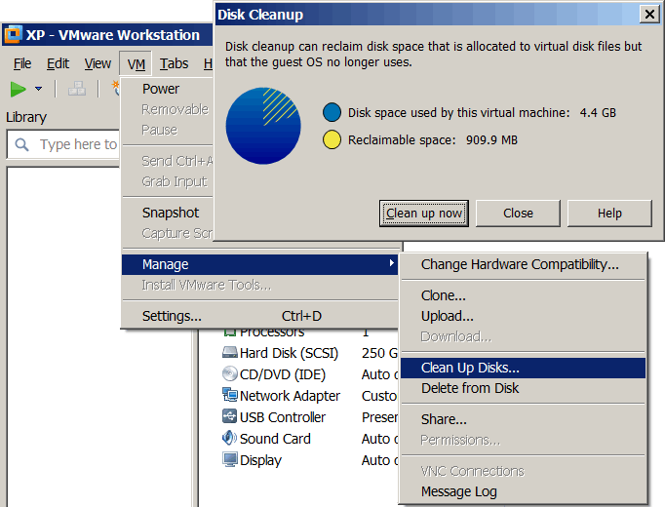The image size is (665, 507).
Task: Select the CD/DVD (IDE) device row
Action: pyautogui.click(x=310, y=374)
